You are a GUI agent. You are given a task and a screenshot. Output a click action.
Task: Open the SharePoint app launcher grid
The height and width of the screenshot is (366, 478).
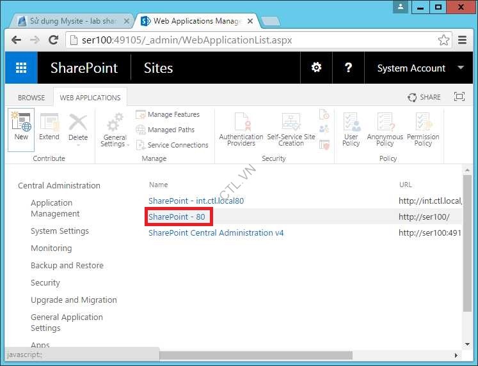(21, 68)
